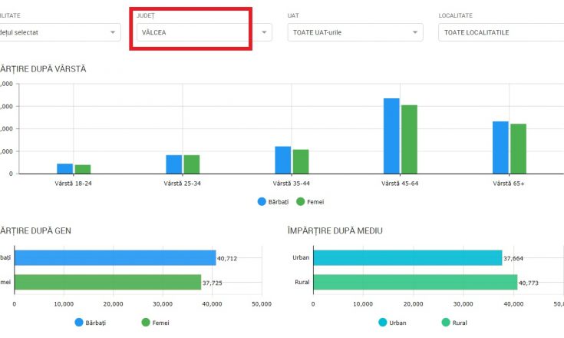Screen dimensions: 564x338
Task: Open the LOCALITATE dropdown field
Action: (x=501, y=32)
